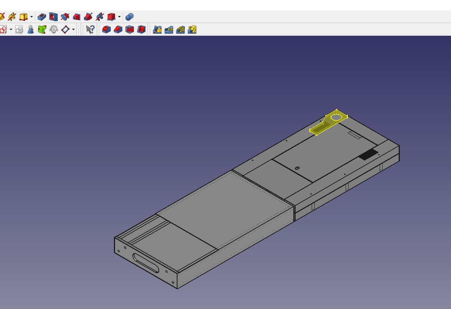Select the Thickness tool
The image size is (451, 309).
tap(141, 29)
